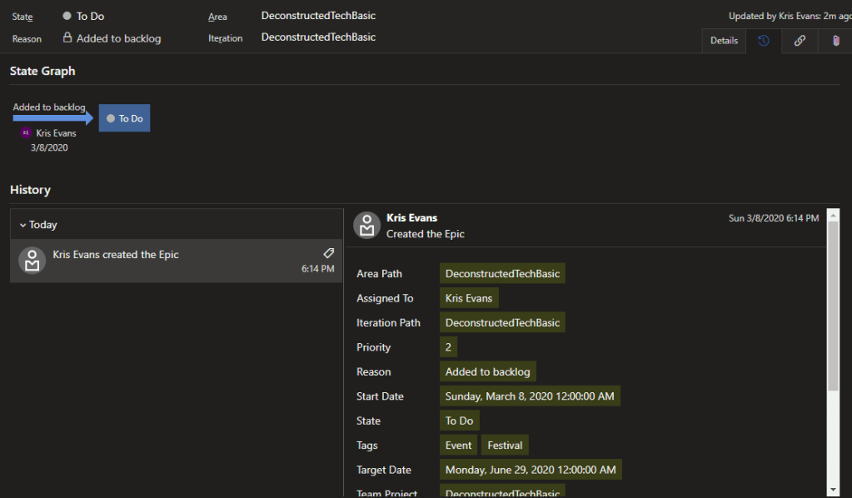Image resolution: width=852 pixels, height=498 pixels.
Task: Open the Iteration path field
Action: point(318,37)
